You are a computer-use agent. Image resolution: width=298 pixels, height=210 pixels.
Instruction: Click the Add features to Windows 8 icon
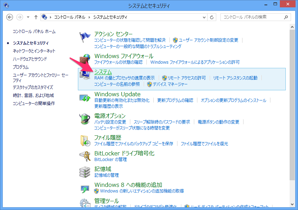tap(85, 189)
